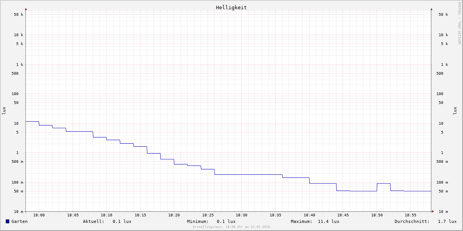Click the red arrow atop the right axis
This screenshot has width=463, height=231.
coord(431,9)
